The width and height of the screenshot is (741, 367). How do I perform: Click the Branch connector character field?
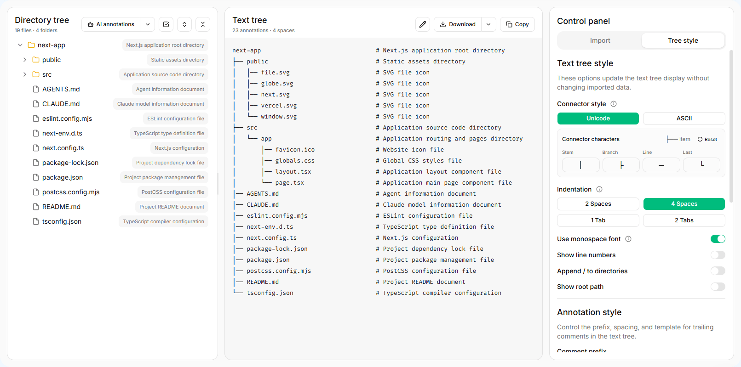pos(621,165)
